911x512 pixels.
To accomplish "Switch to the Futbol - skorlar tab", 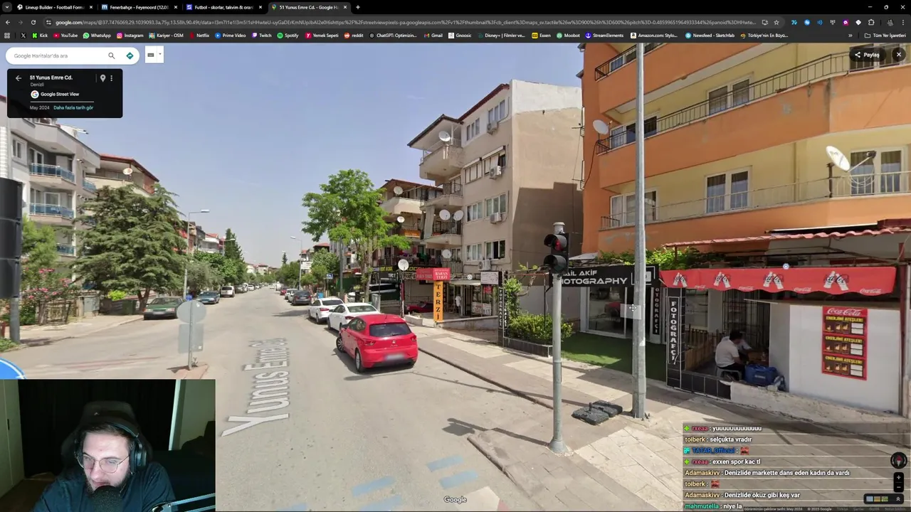I will (223, 7).
